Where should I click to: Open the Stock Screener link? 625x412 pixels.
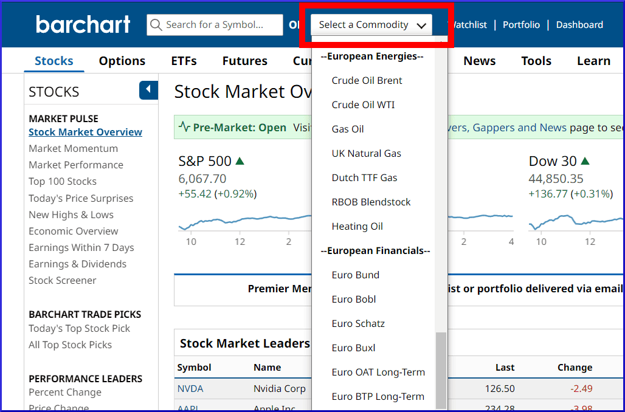(62, 280)
